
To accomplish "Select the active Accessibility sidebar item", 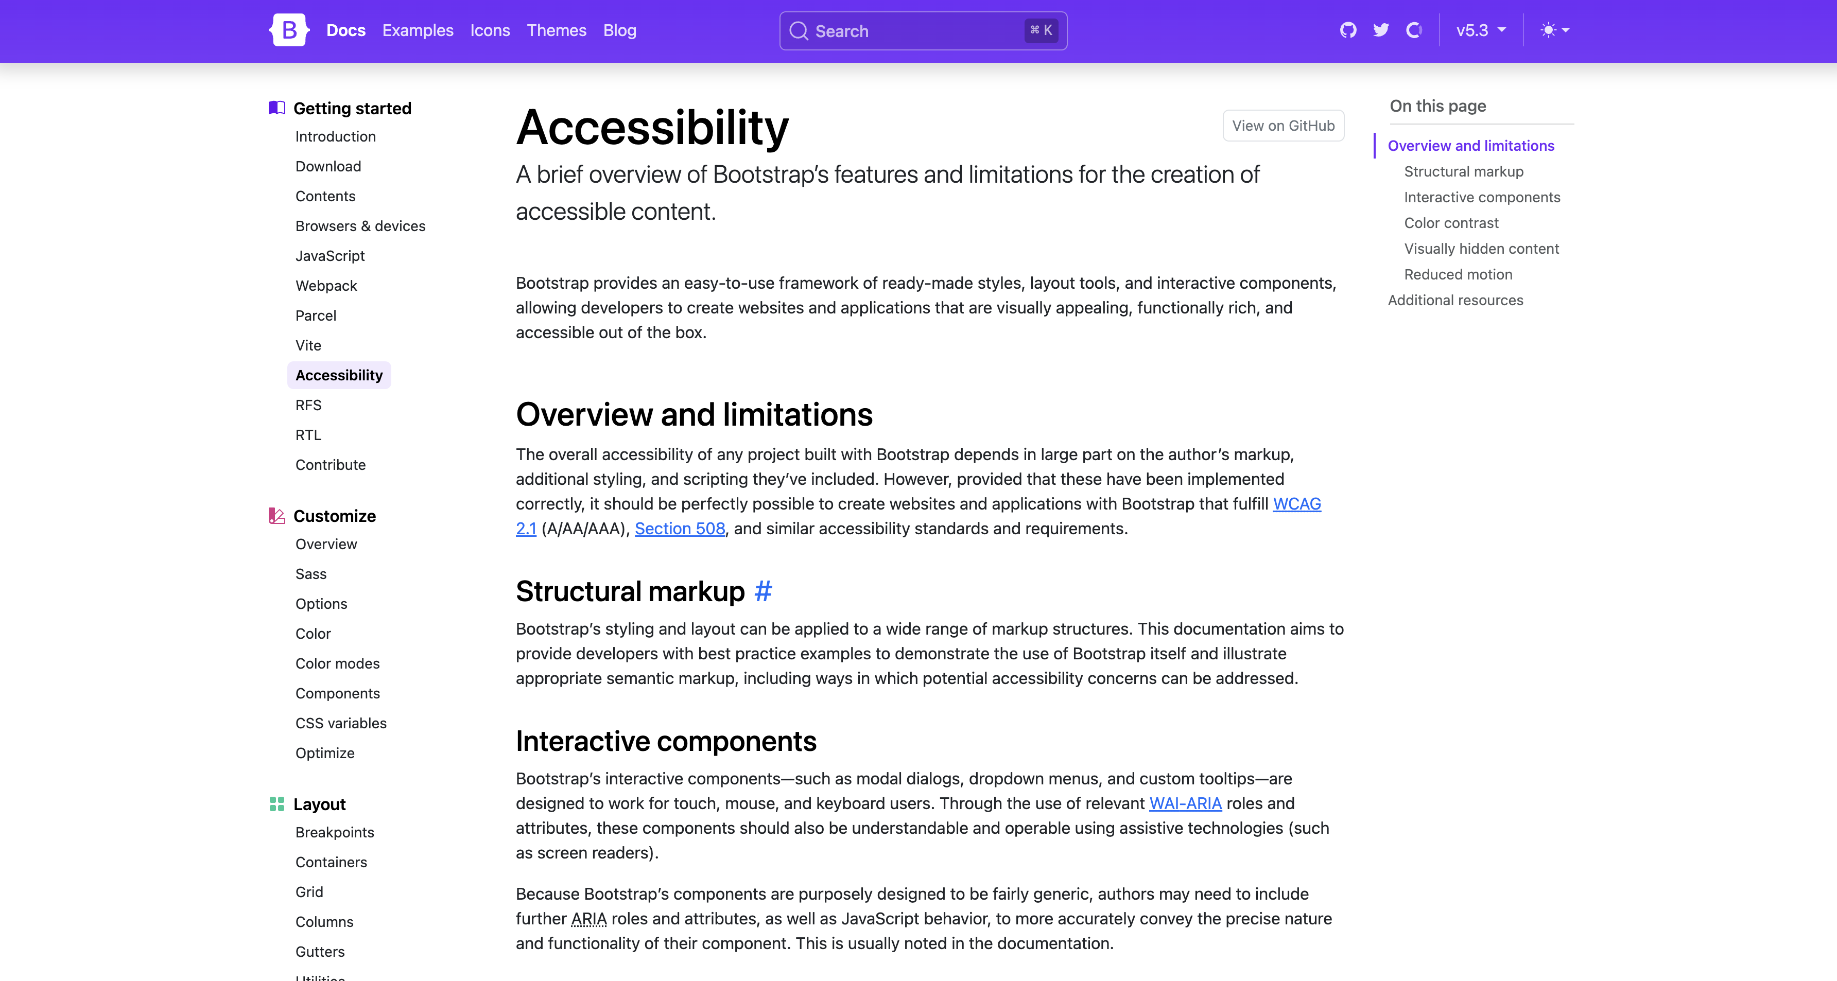I will pos(339,375).
